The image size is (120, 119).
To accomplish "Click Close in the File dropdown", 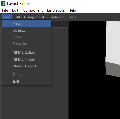I will [x=26, y=75].
